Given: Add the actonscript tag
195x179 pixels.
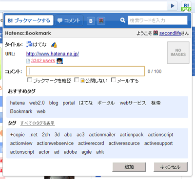Looking at the screenshot, I should coord(22,152).
